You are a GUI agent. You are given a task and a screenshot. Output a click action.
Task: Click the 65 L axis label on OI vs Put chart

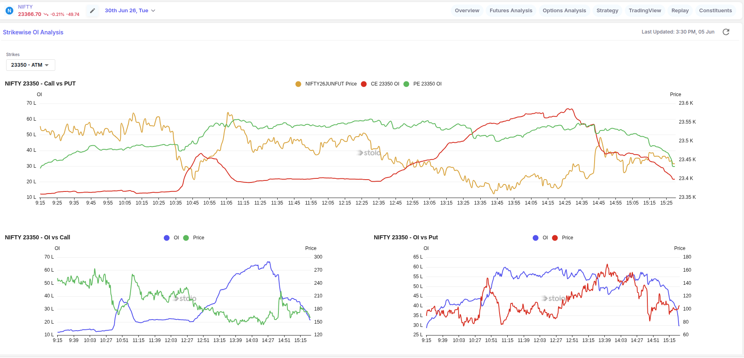pyautogui.click(x=418, y=257)
